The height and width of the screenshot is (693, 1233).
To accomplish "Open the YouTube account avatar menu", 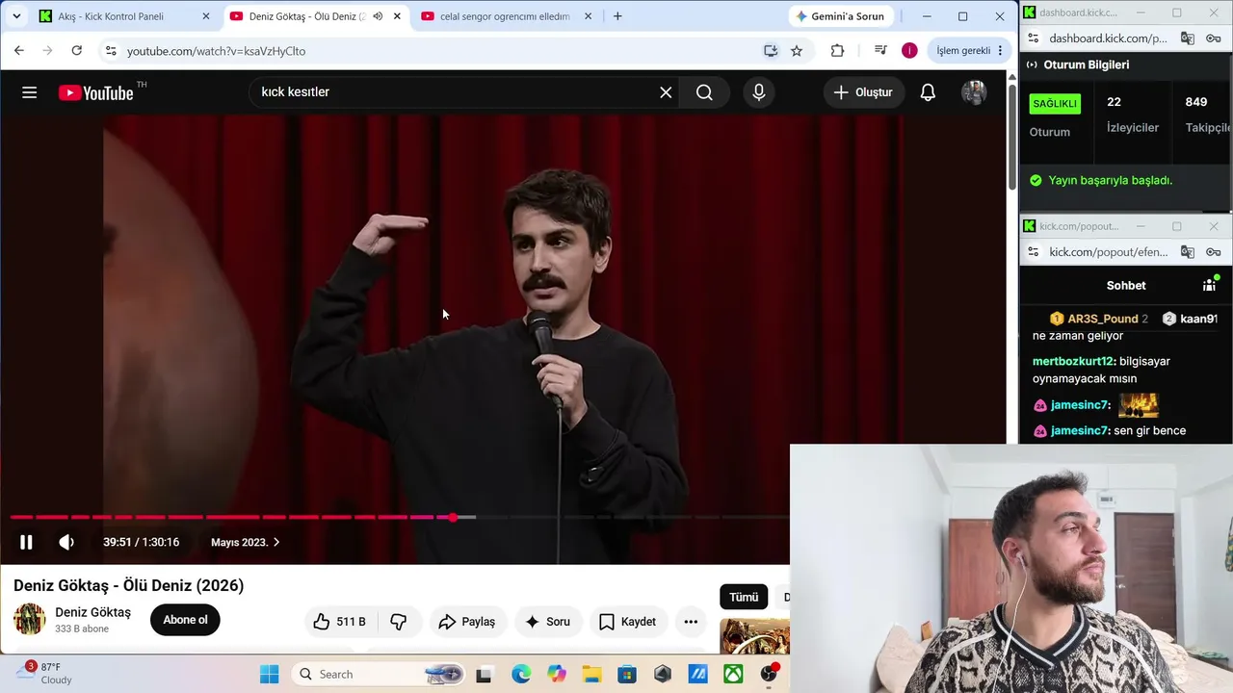I will coord(974,92).
